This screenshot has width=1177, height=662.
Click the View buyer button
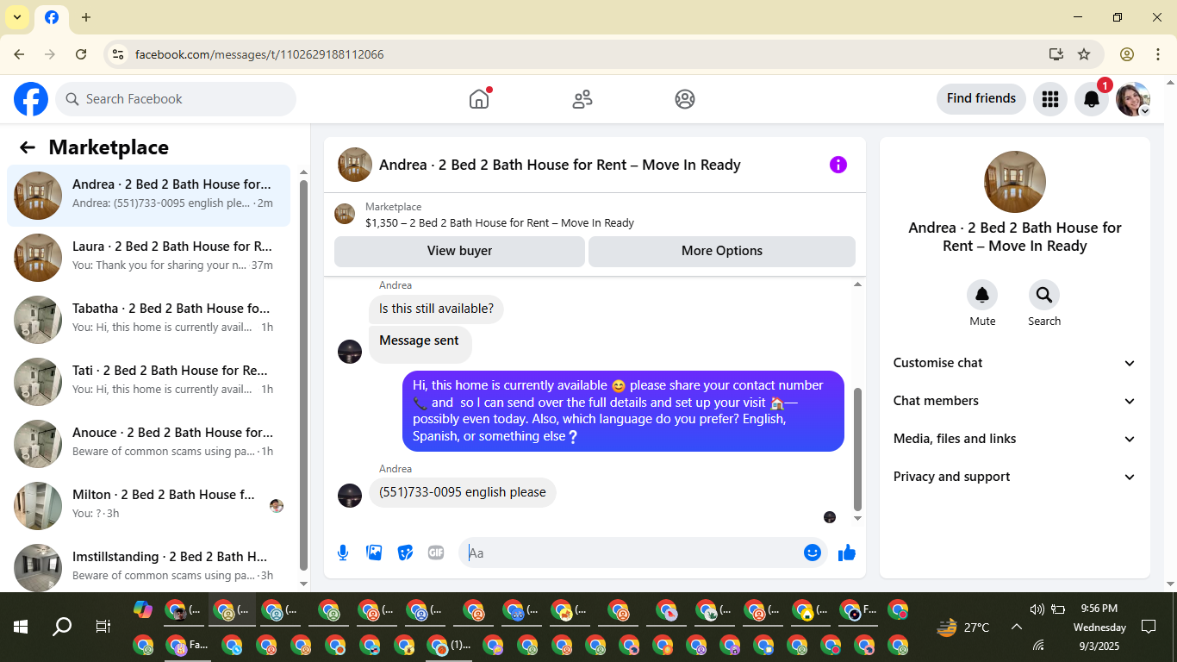(459, 251)
